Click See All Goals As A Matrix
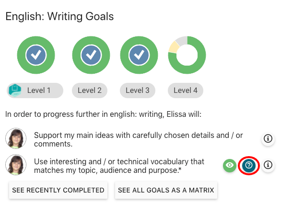The height and width of the screenshot is (204, 281). coord(166,190)
